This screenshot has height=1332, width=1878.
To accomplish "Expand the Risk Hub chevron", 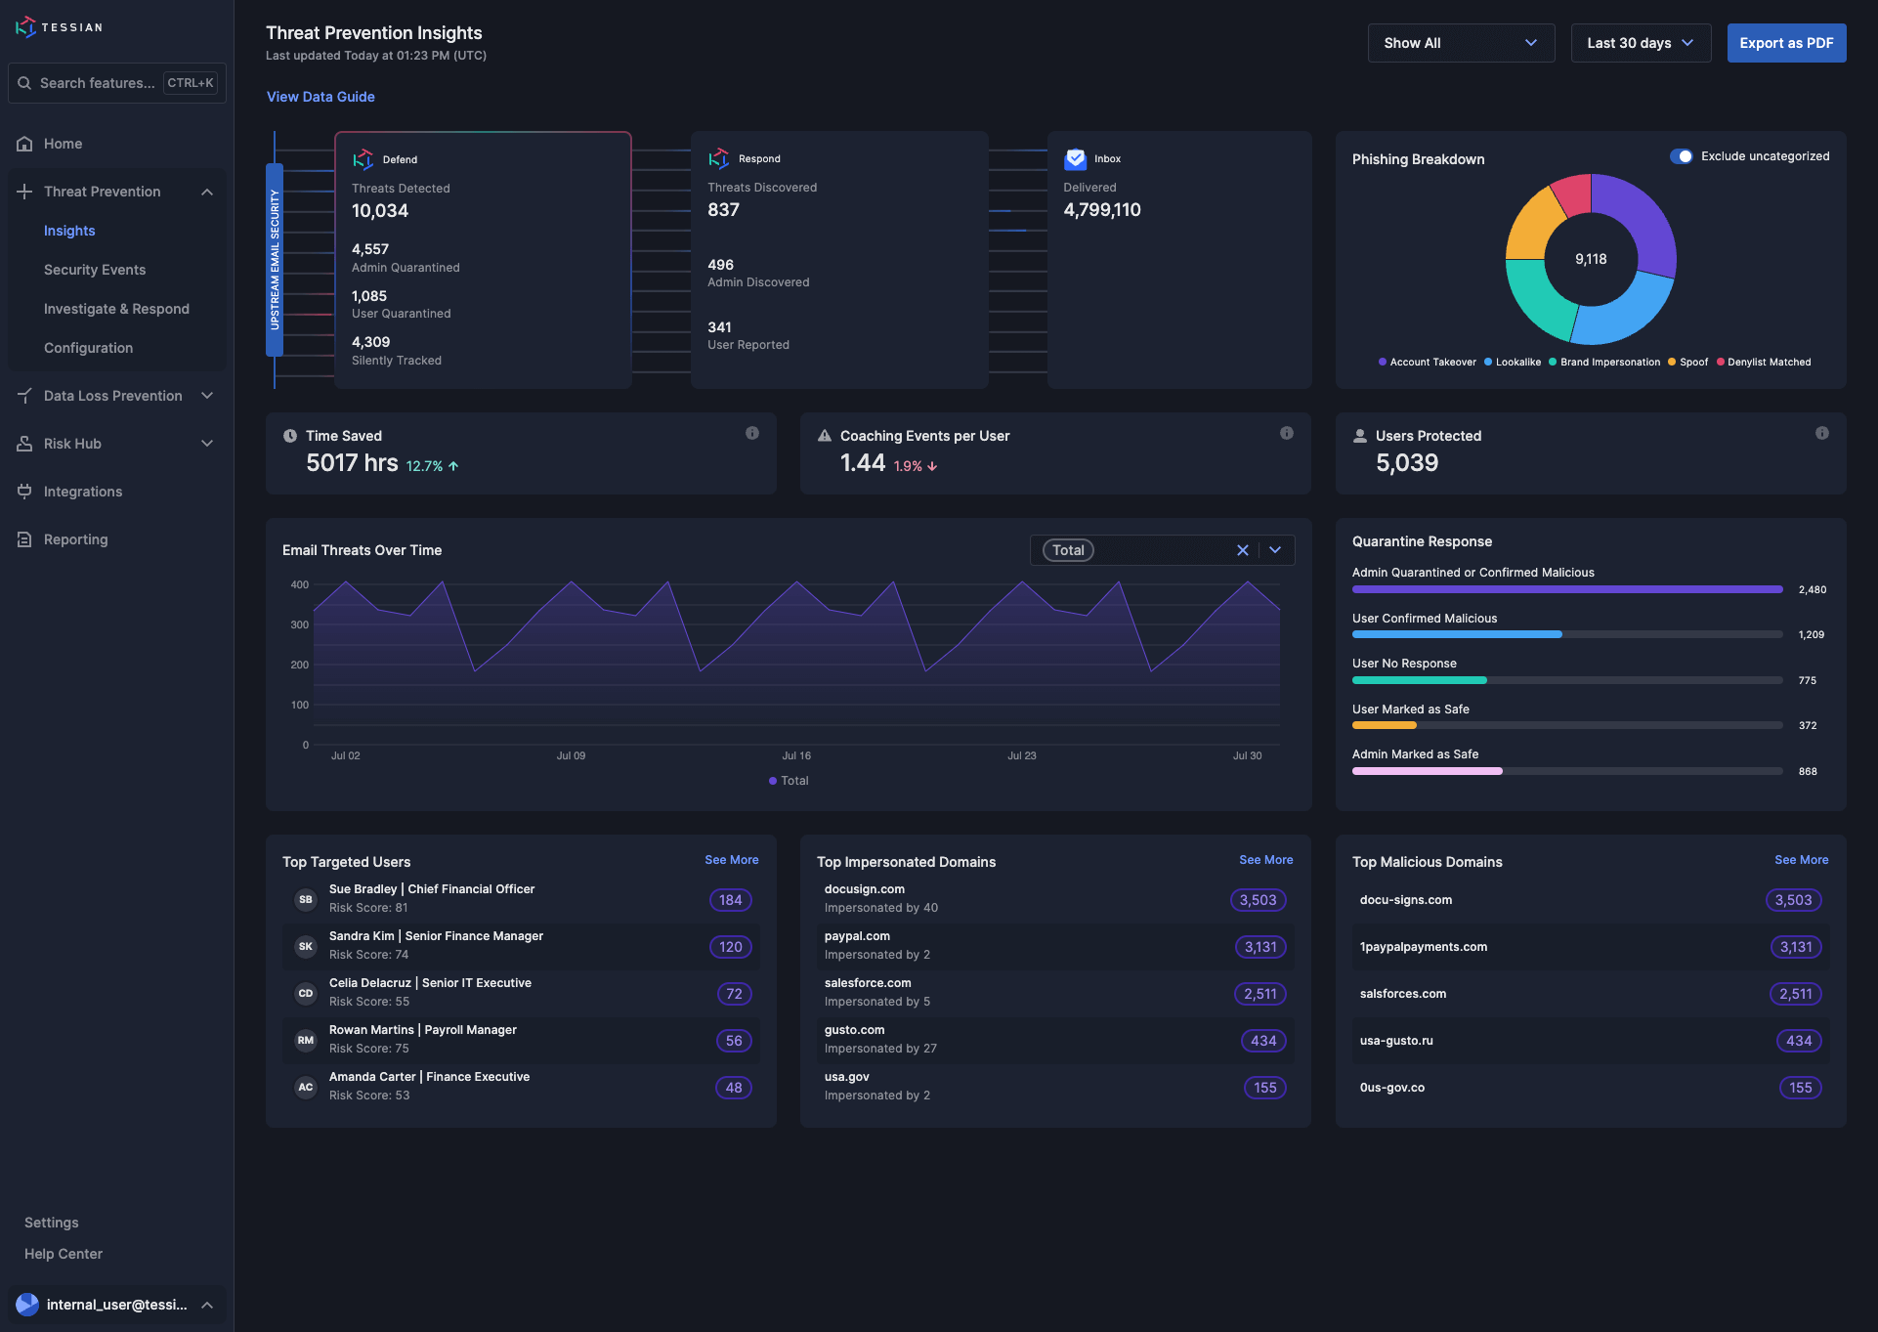I will point(207,444).
